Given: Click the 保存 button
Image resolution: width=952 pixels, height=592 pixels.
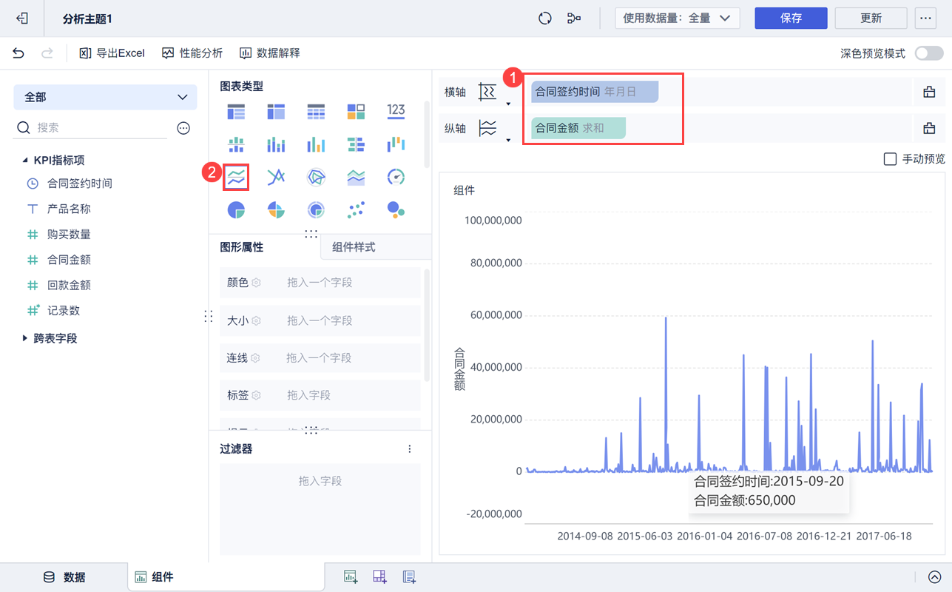Looking at the screenshot, I should click(791, 18).
